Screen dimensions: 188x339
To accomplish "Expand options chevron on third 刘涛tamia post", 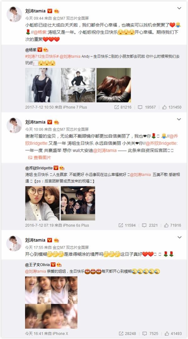I will pos(179,237).
